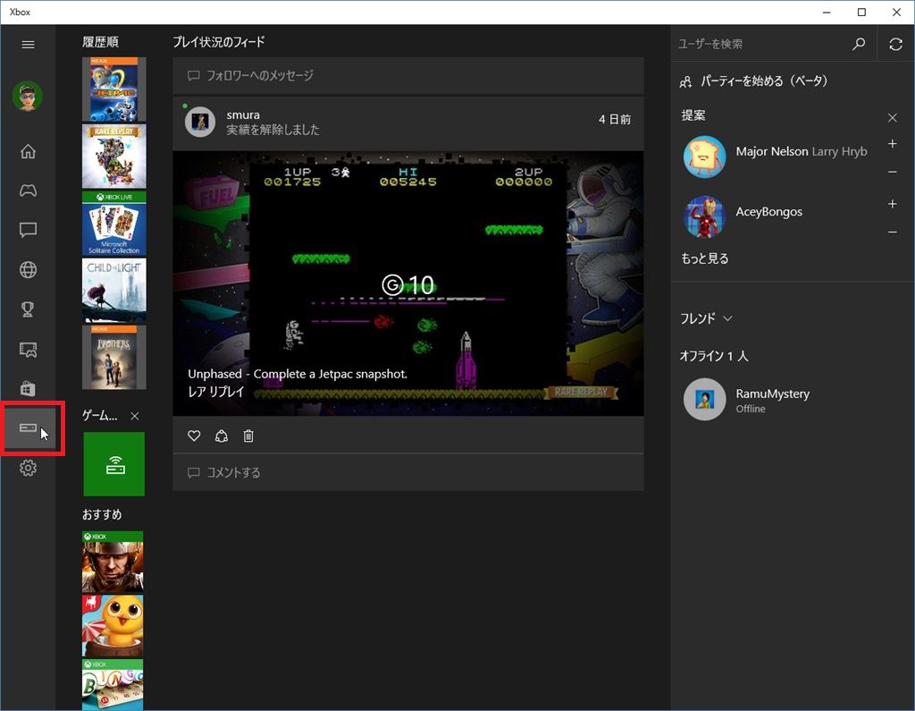This screenshot has width=915, height=711.
Task: Click the 履歴順 heading
Action: [100, 42]
